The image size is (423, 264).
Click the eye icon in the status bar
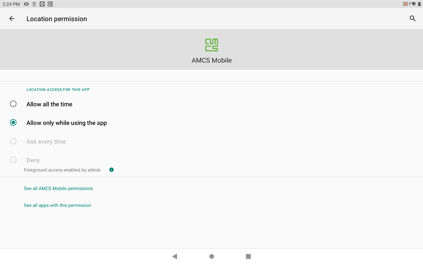[x=26, y=4]
